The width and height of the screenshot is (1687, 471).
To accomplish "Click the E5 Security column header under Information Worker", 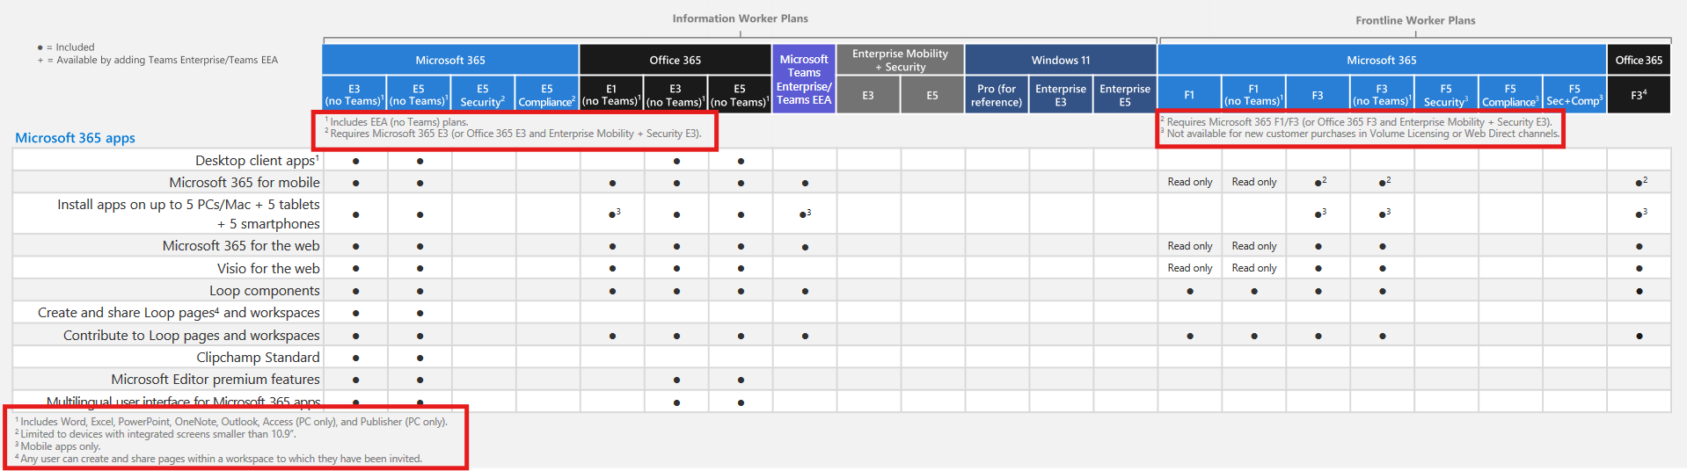I will click(483, 95).
